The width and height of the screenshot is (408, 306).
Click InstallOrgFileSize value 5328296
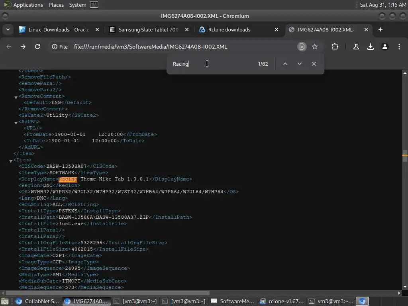91,243
